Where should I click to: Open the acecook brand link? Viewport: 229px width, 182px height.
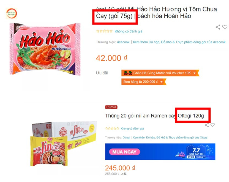(123, 42)
